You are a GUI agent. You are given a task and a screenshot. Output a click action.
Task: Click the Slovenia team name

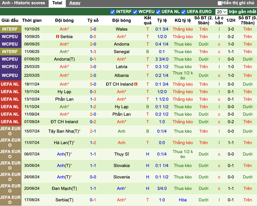click(121, 177)
